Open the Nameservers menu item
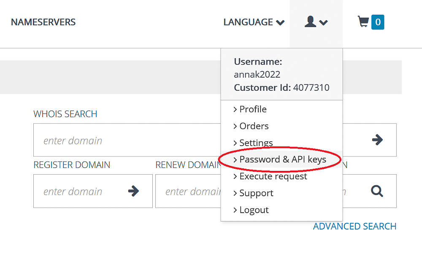The image size is (422, 254). pyautogui.click(x=43, y=22)
